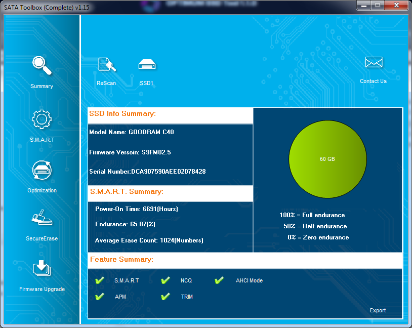Click the 100% = Full endurance legend

coord(312,215)
